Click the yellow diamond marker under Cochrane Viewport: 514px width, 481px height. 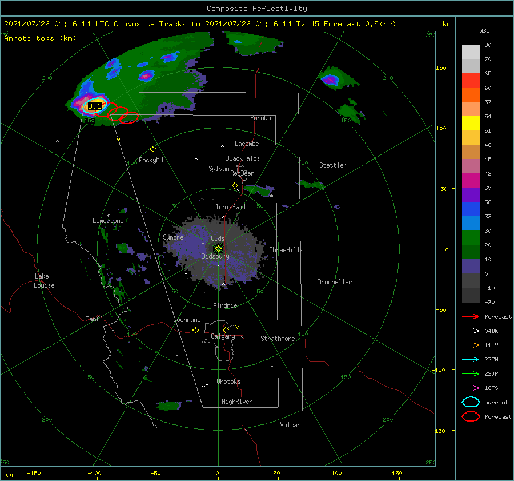coord(195,330)
